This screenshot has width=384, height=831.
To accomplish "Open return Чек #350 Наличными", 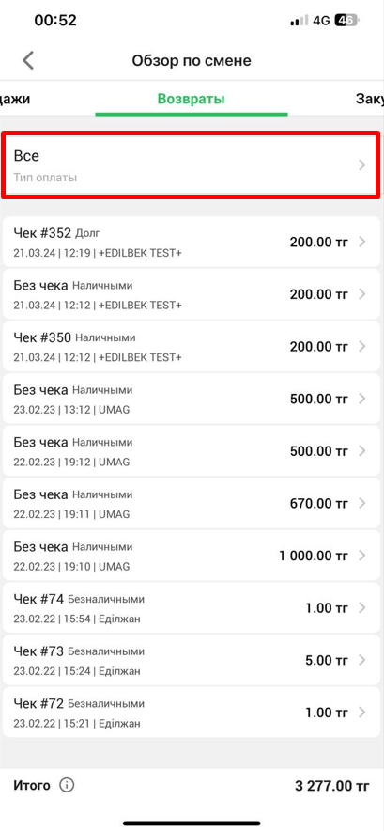I will pos(192,347).
